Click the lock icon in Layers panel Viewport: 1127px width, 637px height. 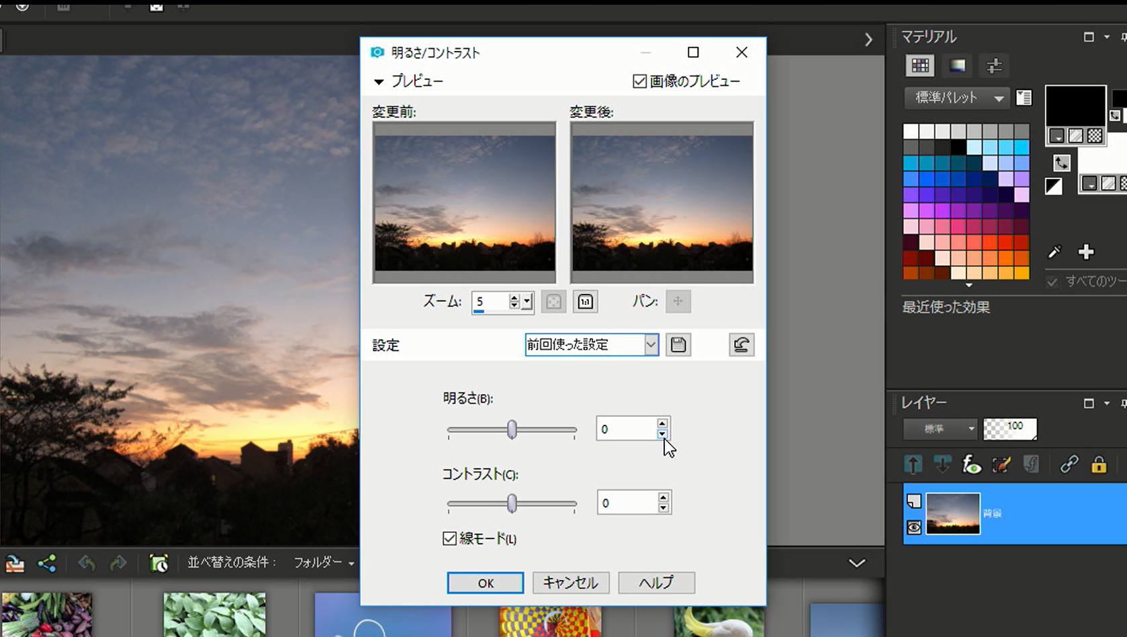pos(1099,464)
